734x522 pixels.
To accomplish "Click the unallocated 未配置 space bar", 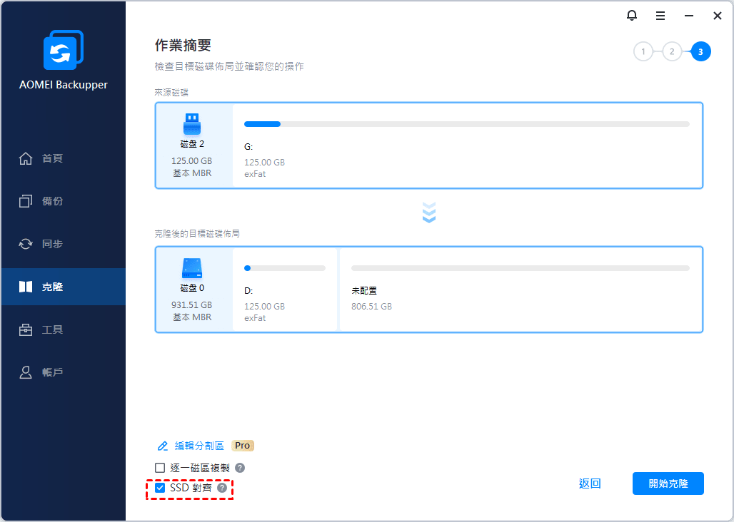I will pos(520,268).
